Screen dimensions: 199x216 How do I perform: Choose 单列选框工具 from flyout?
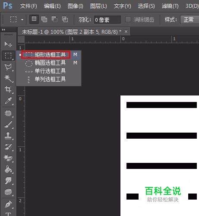pos(49,79)
